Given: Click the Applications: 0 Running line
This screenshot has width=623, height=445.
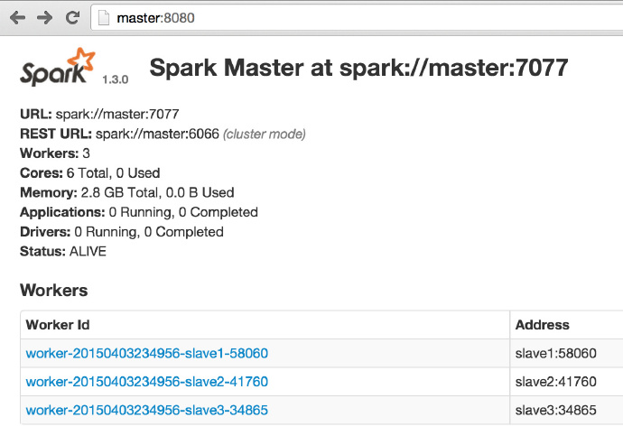Looking at the screenshot, I should (139, 212).
